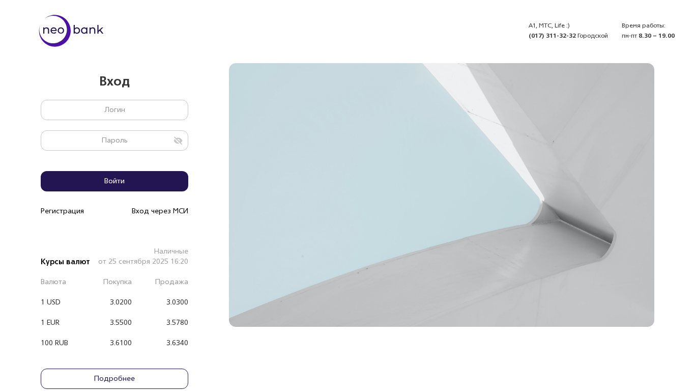Toggle password visibility eye icon
Image resolution: width=695 pixels, height=391 pixels.
tap(178, 141)
